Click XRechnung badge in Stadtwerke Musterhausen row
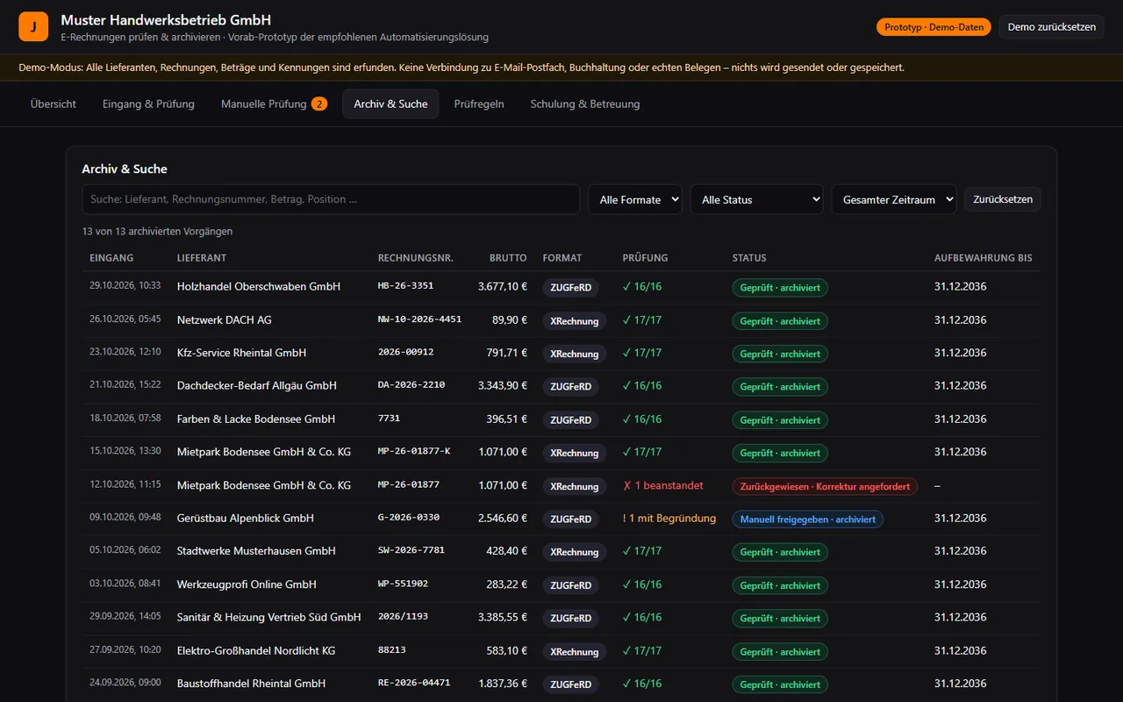 [x=574, y=553]
